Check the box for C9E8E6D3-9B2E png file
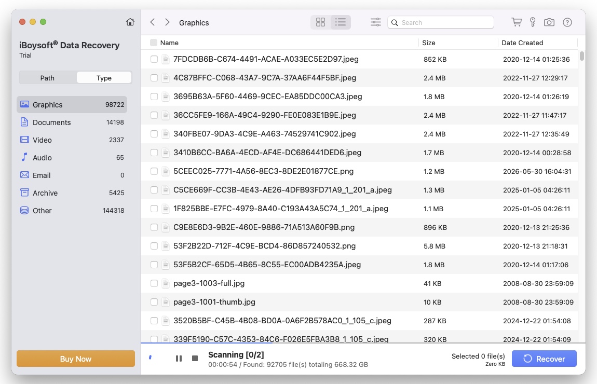This screenshot has height=384, width=597. click(x=154, y=227)
